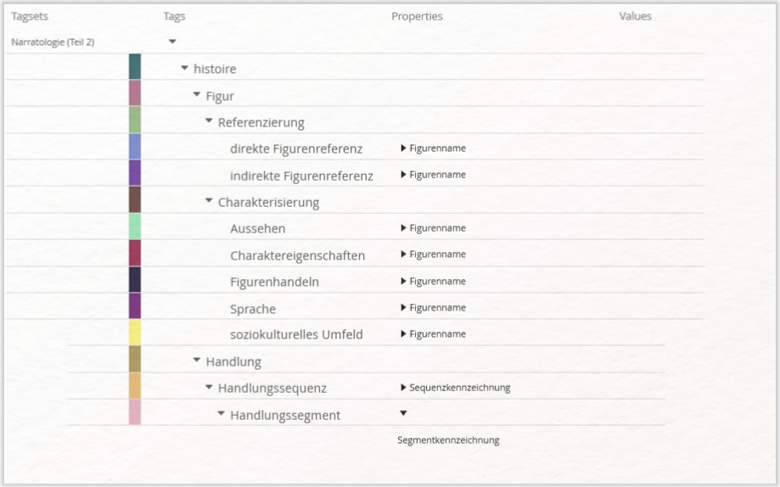The width and height of the screenshot is (780, 487).
Task: Click the Segmentkennzeichnung property label
Action: (448, 439)
